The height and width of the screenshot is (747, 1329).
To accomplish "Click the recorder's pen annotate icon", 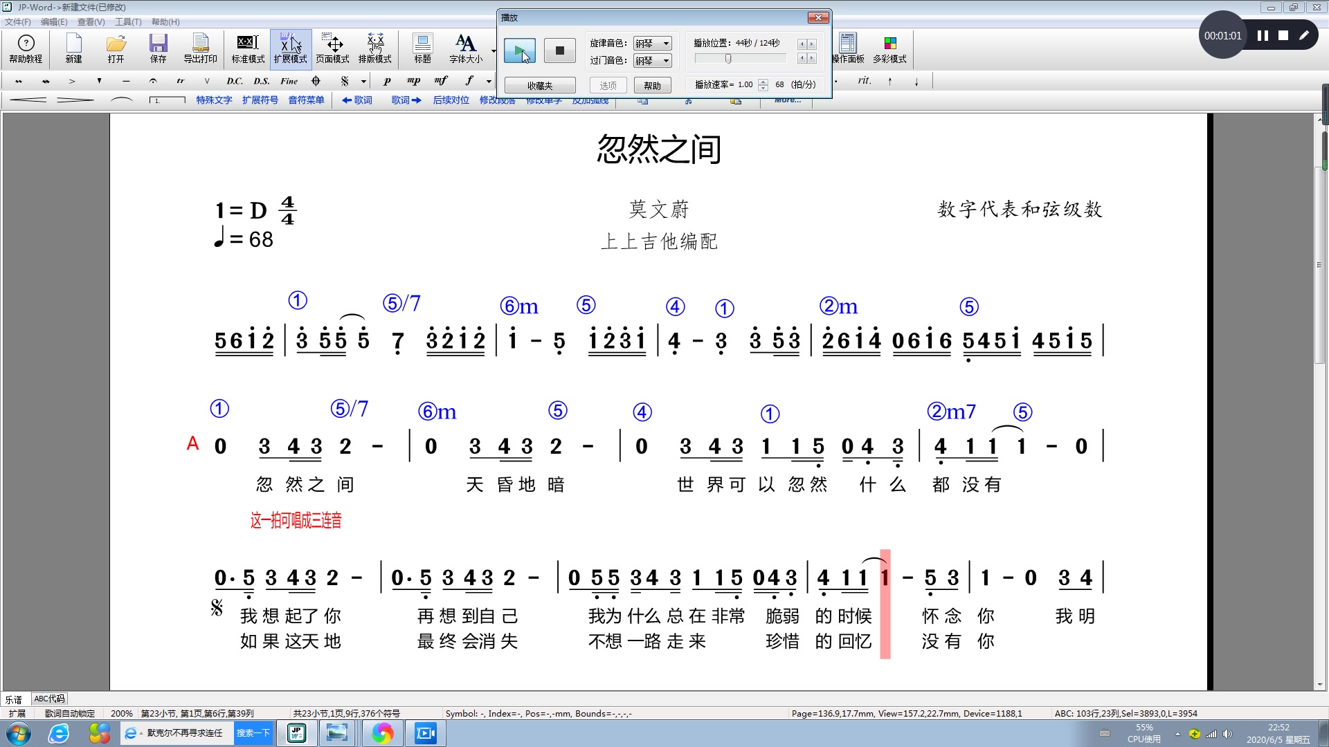I will pos(1304,35).
